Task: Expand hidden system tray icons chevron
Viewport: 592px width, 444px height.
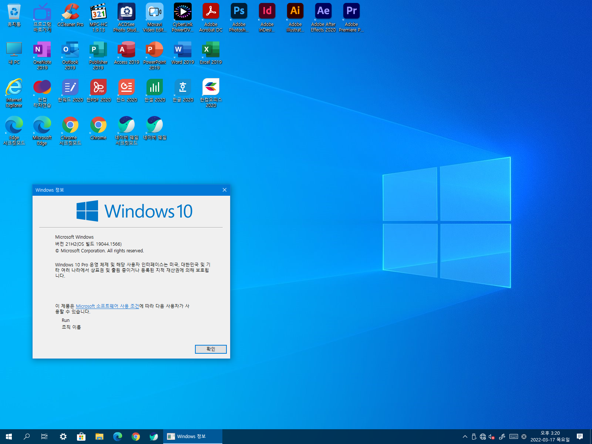Action: (x=465, y=437)
